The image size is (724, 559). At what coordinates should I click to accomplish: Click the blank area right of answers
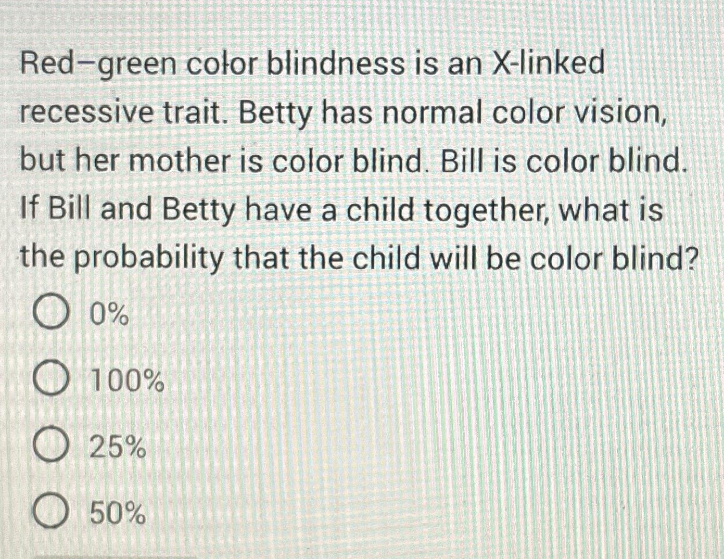click(x=468, y=416)
